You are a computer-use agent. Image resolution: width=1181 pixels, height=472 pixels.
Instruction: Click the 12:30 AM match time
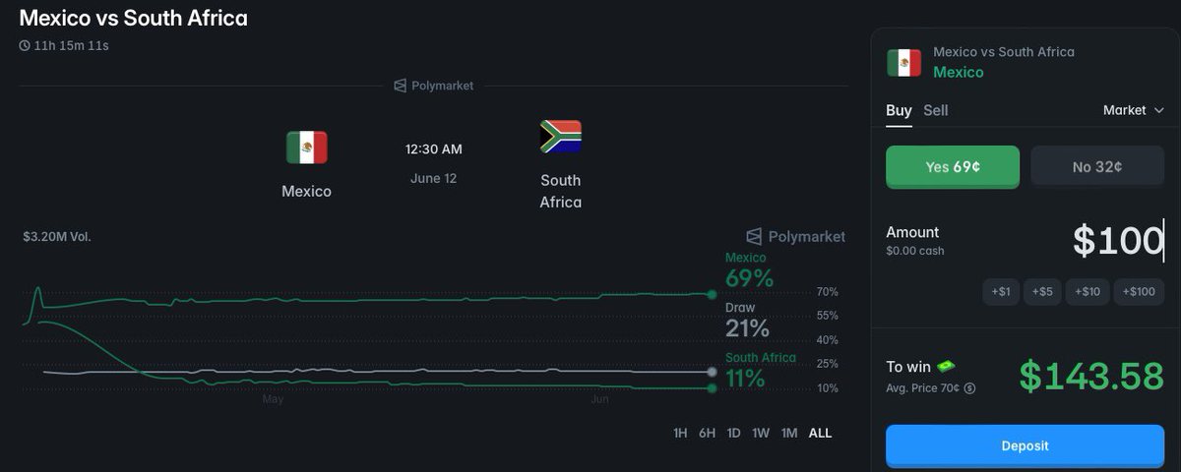(x=434, y=149)
